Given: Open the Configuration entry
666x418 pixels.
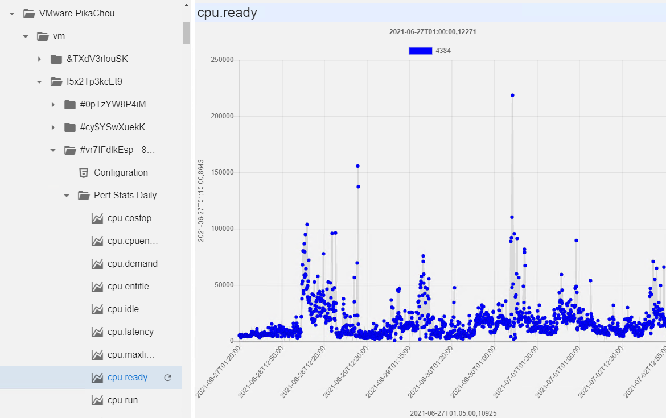Looking at the screenshot, I should pyautogui.click(x=121, y=173).
